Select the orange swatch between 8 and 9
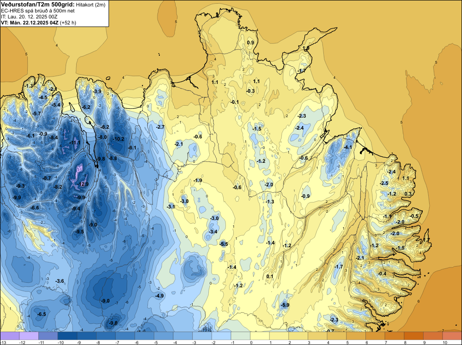This screenshot has width=462, height=345. (413, 336)
